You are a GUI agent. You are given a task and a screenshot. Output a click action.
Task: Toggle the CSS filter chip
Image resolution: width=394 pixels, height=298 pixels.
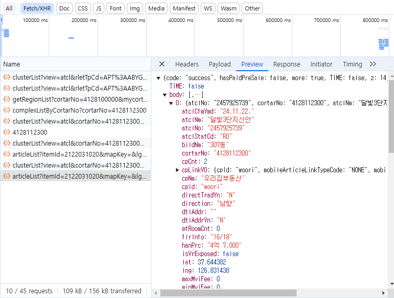(x=83, y=8)
